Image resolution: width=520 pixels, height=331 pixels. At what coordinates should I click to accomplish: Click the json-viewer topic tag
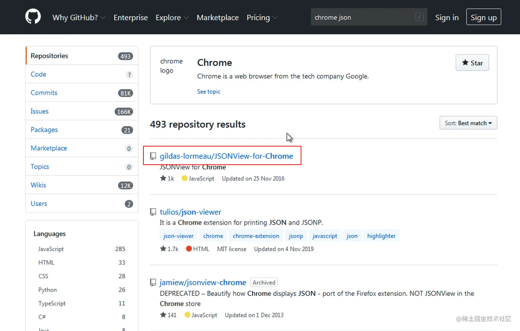178,236
